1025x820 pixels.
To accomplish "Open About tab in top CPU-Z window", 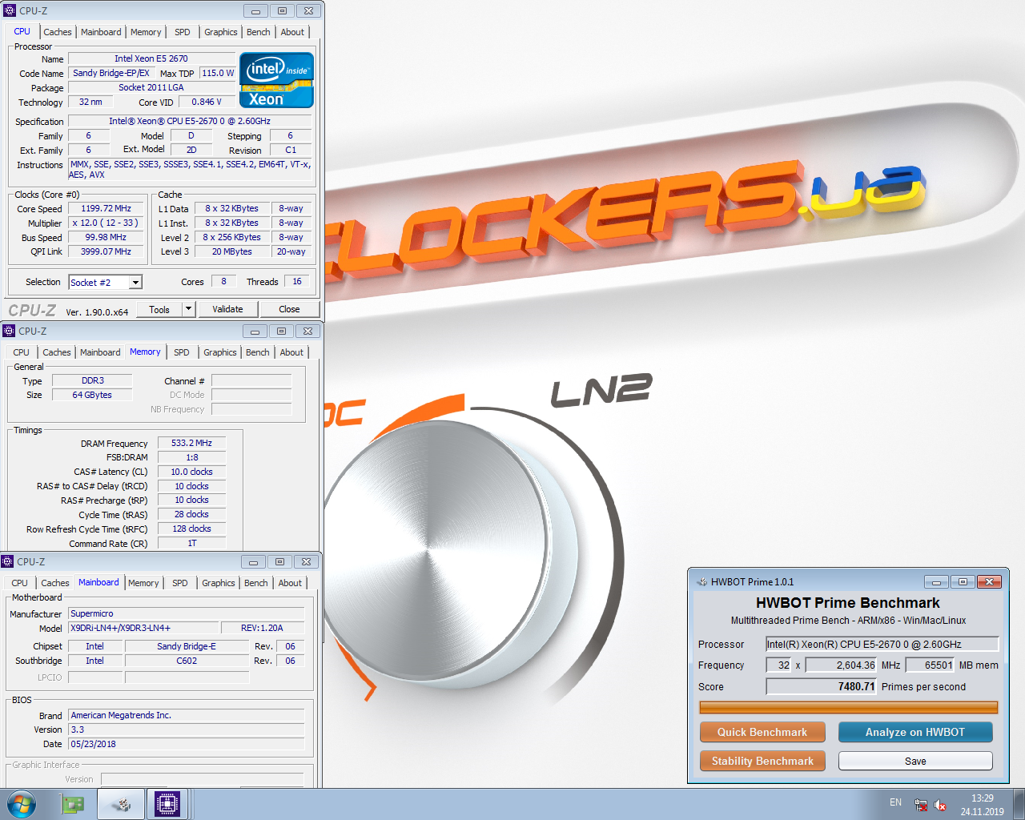I will coord(292,32).
